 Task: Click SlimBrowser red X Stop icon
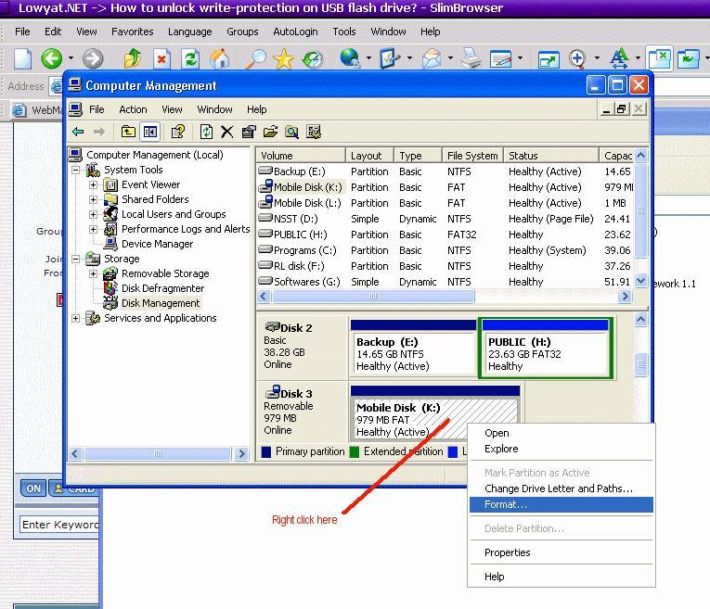[x=161, y=59]
